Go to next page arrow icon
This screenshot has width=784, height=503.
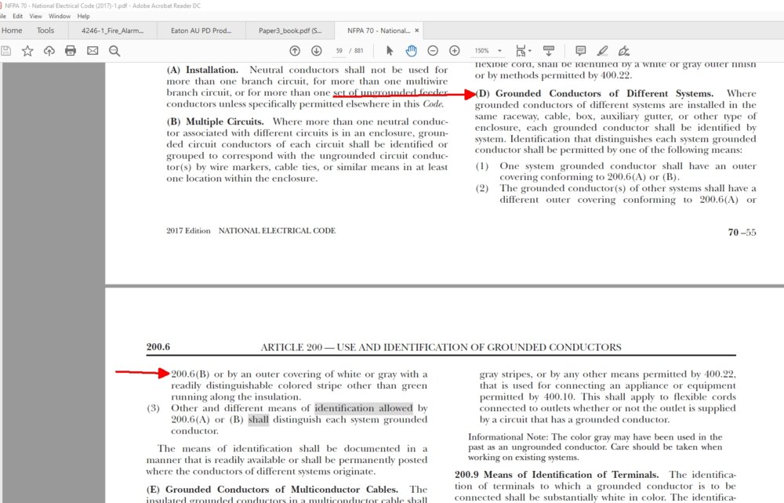[317, 50]
